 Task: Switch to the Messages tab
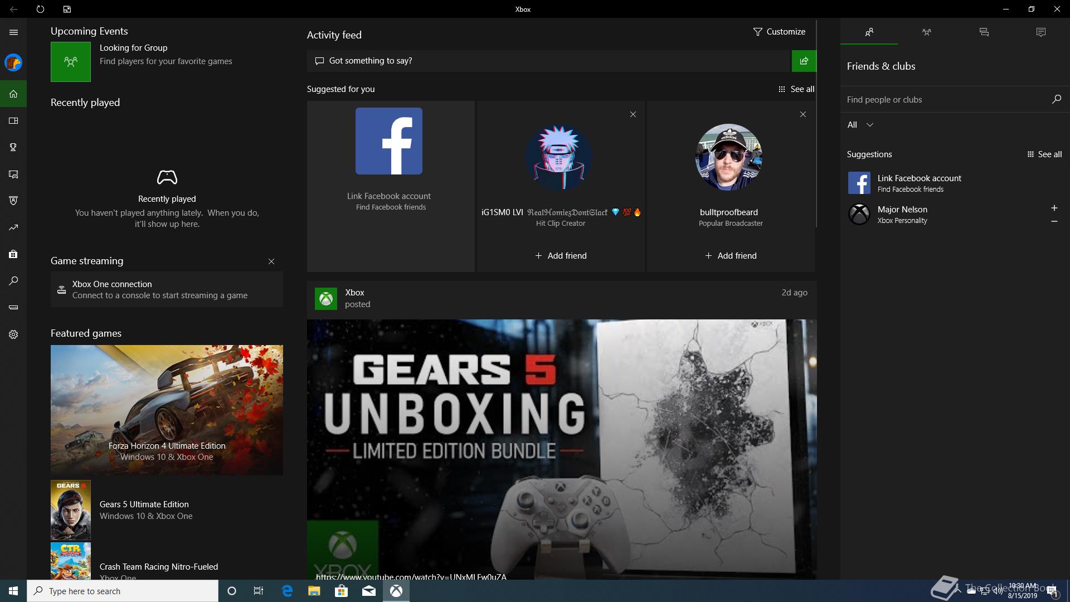pos(984,32)
